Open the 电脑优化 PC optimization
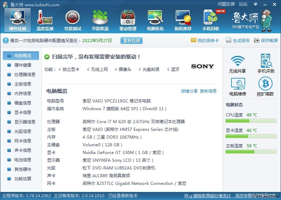The width and height of the screenshot is (281, 200). pos(155,20)
